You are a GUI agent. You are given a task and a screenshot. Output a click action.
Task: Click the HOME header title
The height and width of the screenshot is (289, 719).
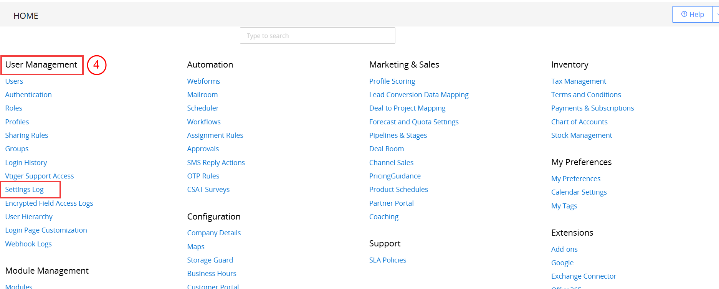tap(26, 16)
